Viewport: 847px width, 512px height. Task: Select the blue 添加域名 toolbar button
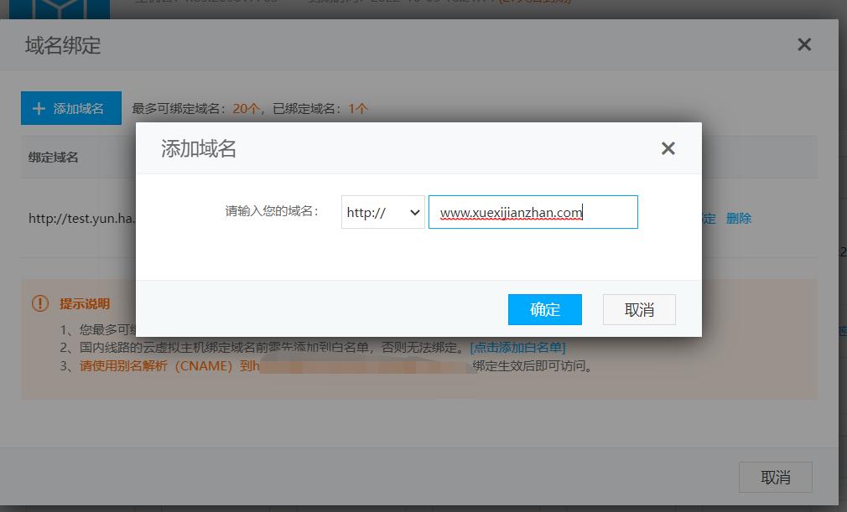(70, 108)
